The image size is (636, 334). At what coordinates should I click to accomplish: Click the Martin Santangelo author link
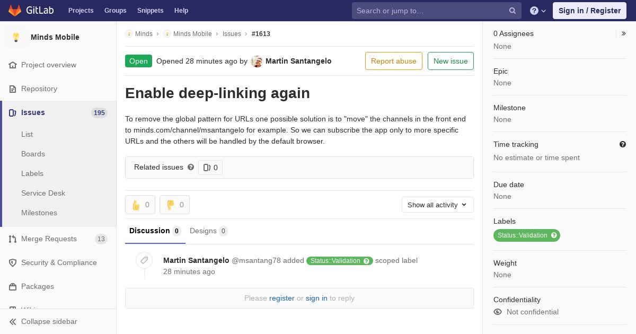(x=298, y=61)
